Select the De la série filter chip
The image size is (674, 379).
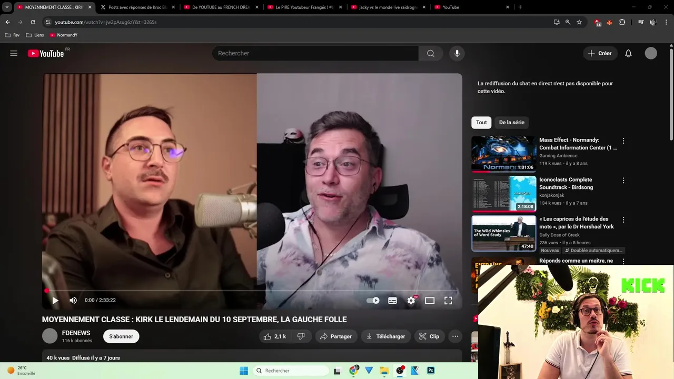tap(512, 122)
